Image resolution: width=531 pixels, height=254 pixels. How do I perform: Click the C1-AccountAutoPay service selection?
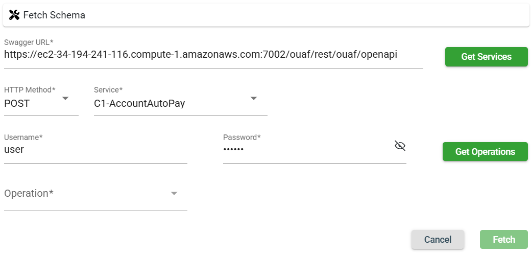tap(139, 104)
